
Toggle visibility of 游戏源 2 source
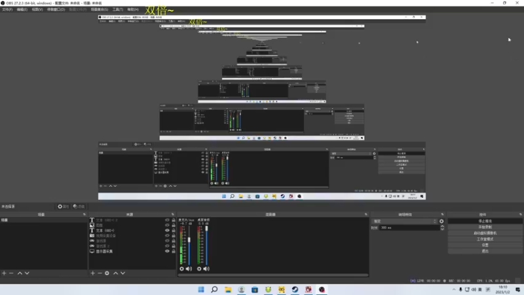(x=167, y=246)
